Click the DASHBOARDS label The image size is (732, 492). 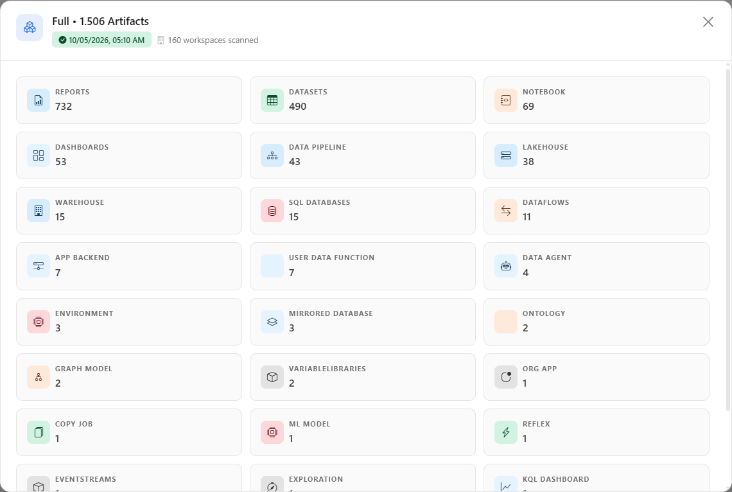point(82,147)
